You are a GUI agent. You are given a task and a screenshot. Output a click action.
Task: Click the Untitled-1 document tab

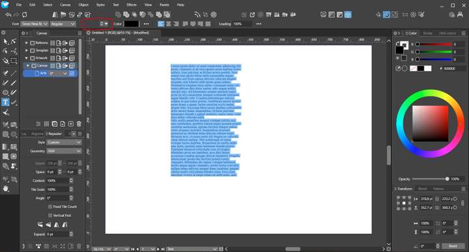point(121,33)
